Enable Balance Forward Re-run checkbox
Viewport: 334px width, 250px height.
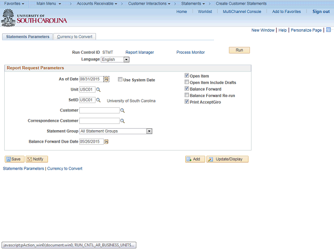(x=187, y=95)
